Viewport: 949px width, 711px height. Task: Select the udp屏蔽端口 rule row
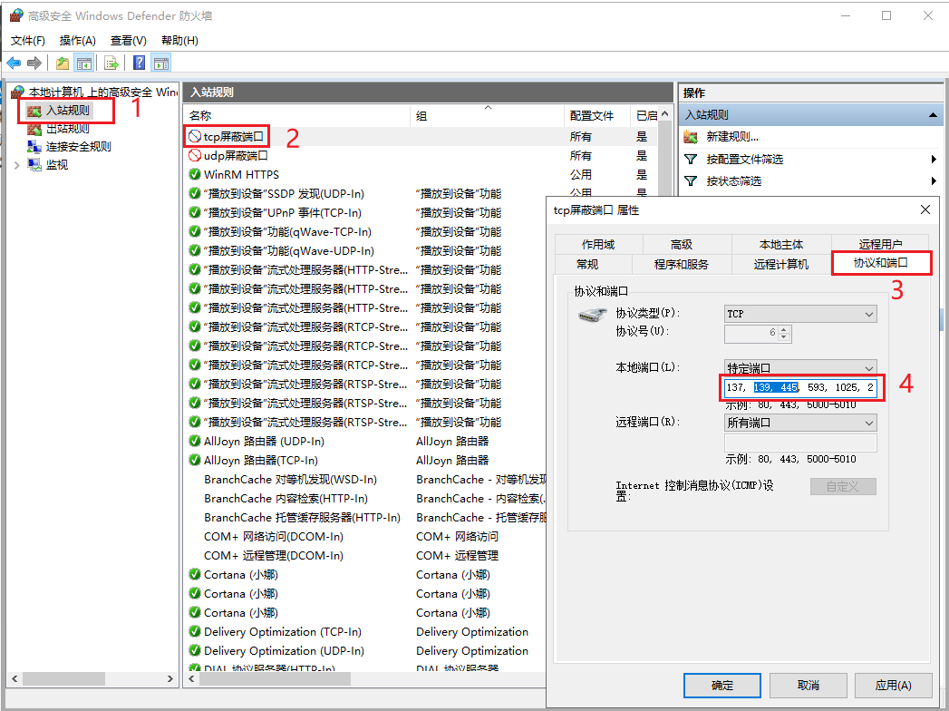[236, 156]
